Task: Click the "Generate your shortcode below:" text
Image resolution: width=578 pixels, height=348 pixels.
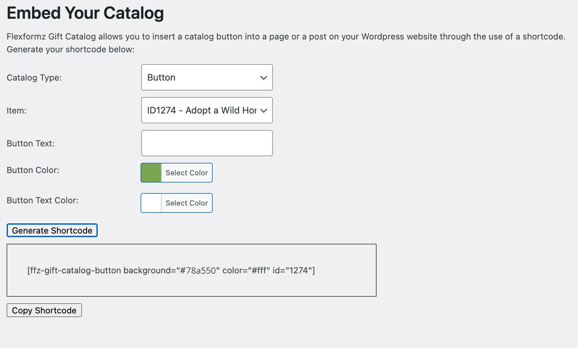Action: 70,49
